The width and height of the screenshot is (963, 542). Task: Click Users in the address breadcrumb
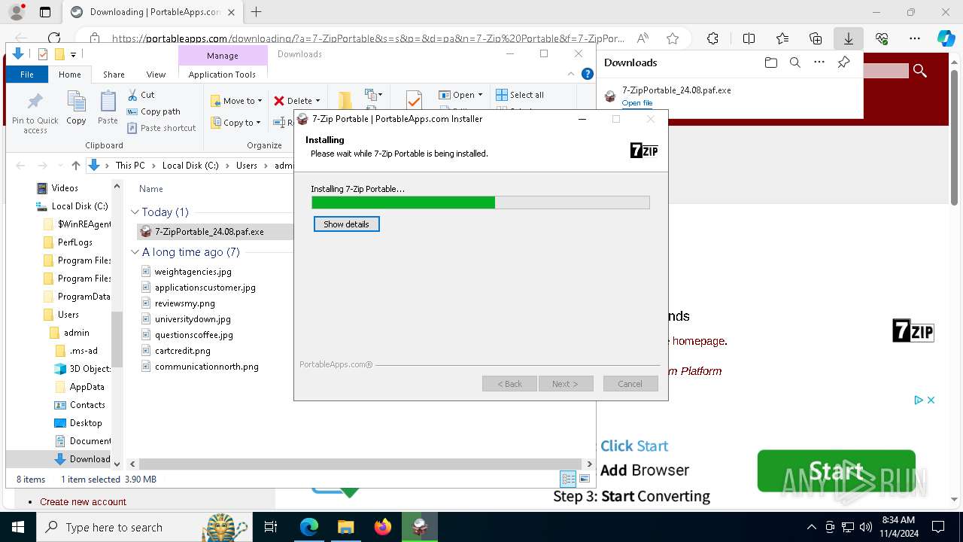point(247,166)
